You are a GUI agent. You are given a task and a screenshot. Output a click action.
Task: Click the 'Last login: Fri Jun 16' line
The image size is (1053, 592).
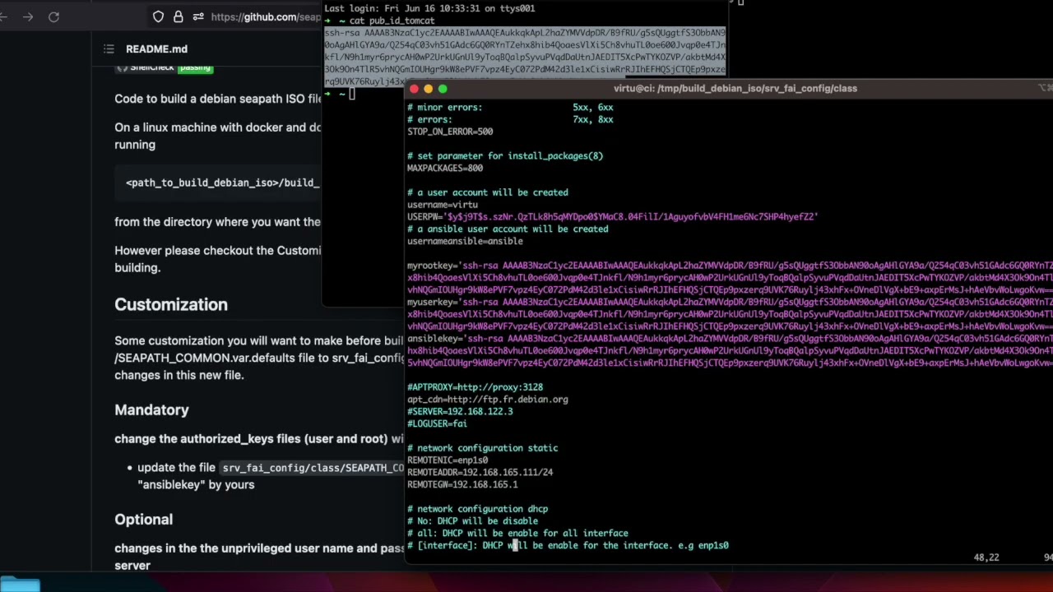[429, 8]
